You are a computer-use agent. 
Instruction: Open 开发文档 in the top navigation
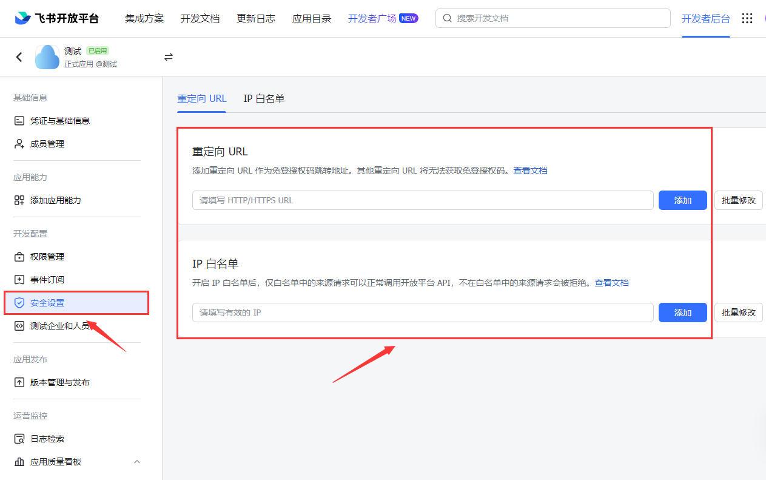coord(200,18)
